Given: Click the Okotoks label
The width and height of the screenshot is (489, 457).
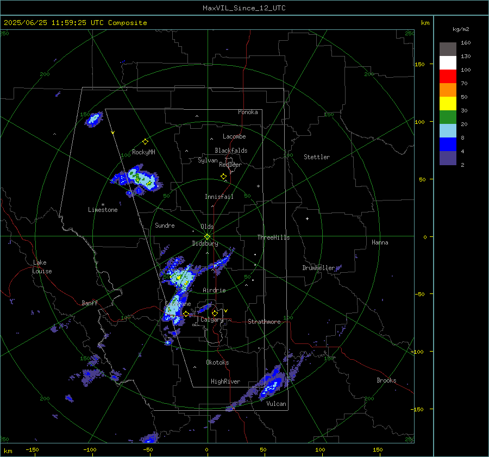Looking at the screenshot, I should coord(217,362).
